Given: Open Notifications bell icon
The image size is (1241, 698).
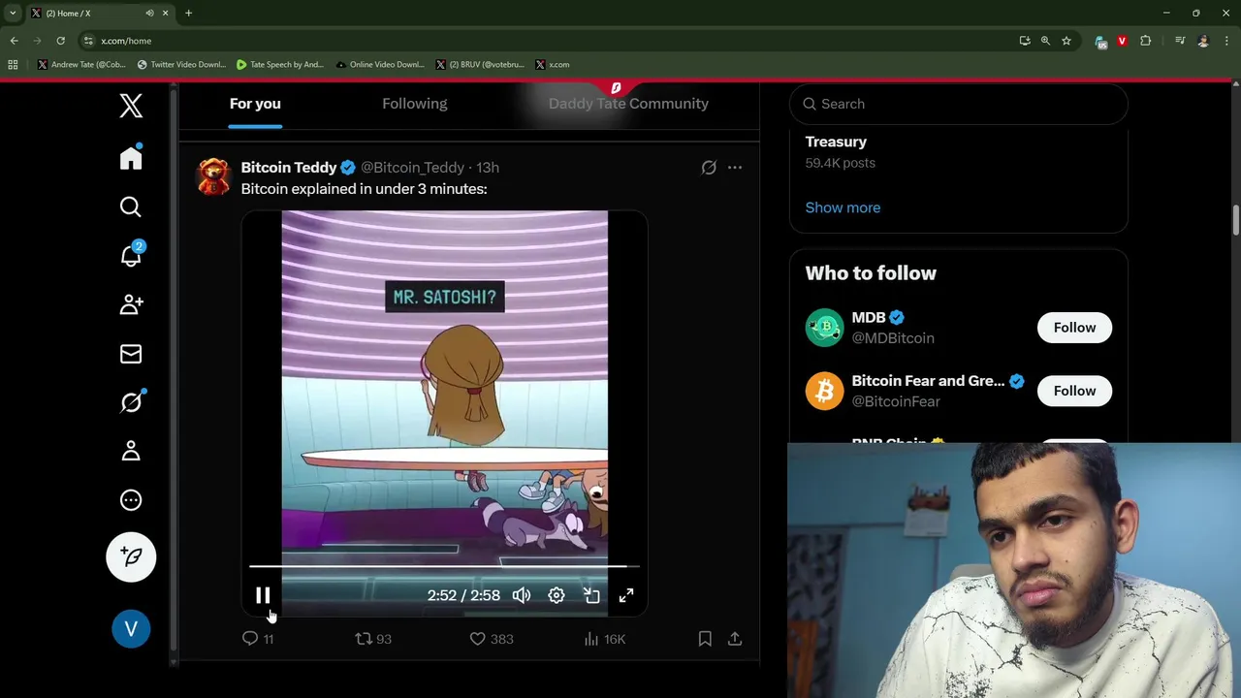Looking at the screenshot, I should [131, 255].
